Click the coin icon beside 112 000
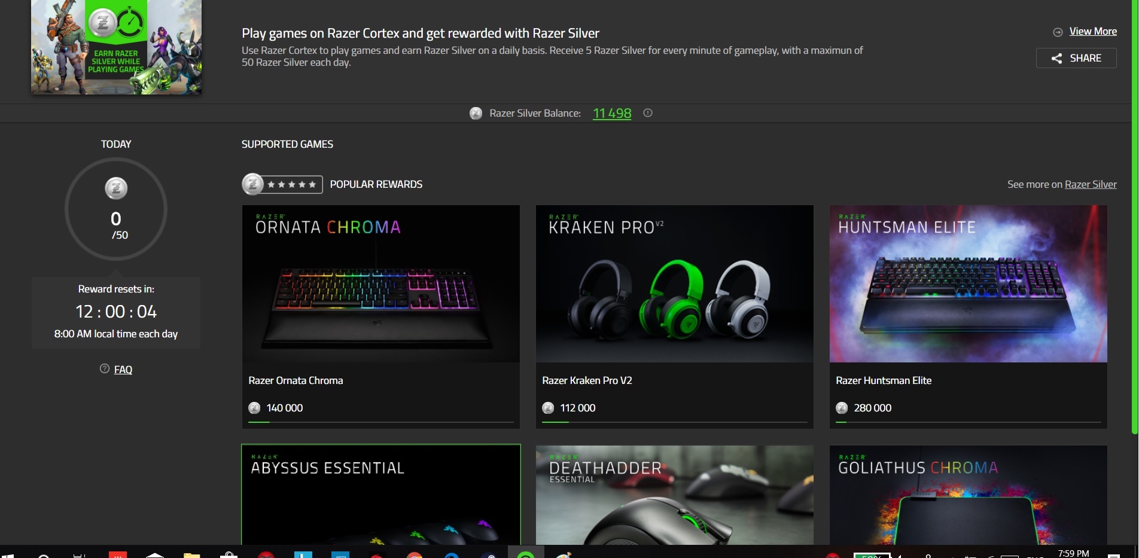The height and width of the screenshot is (558, 1139). (548, 408)
